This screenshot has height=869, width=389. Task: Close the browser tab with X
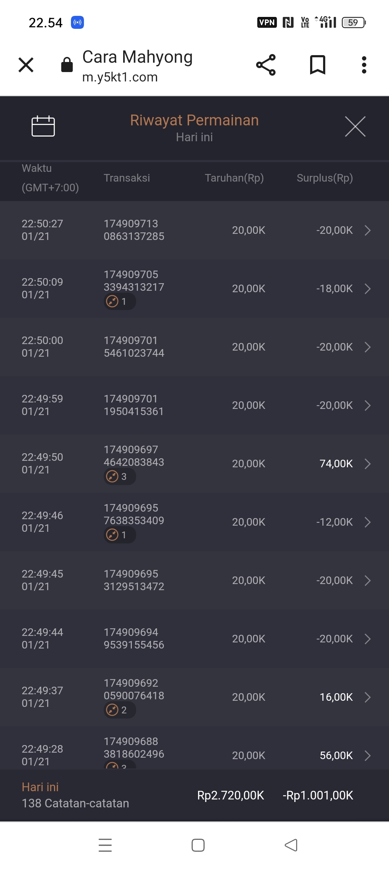tap(26, 65)
